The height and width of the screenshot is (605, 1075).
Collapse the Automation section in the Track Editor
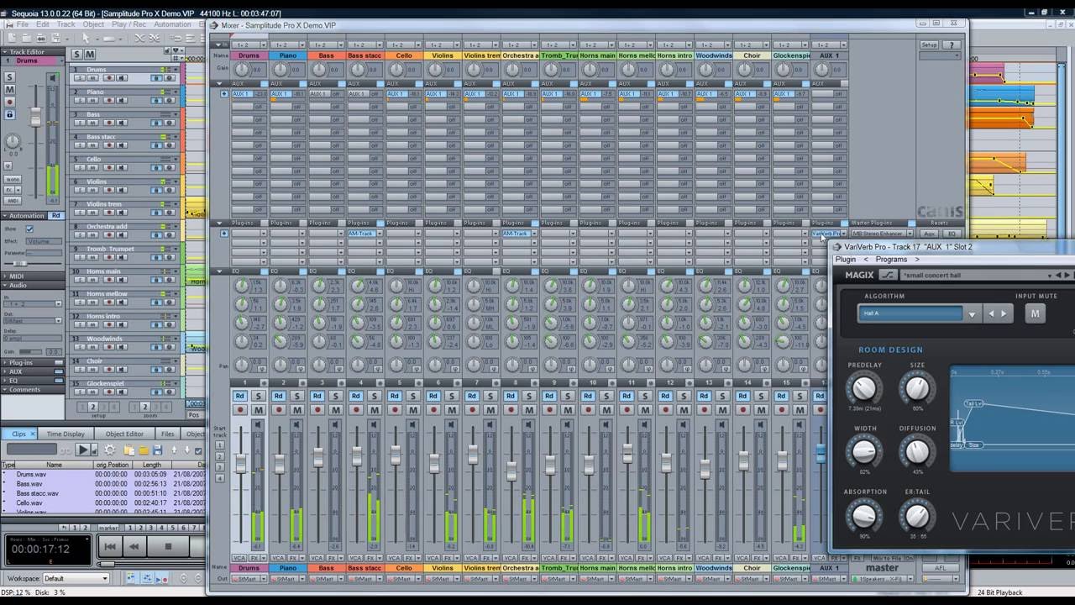6,216
